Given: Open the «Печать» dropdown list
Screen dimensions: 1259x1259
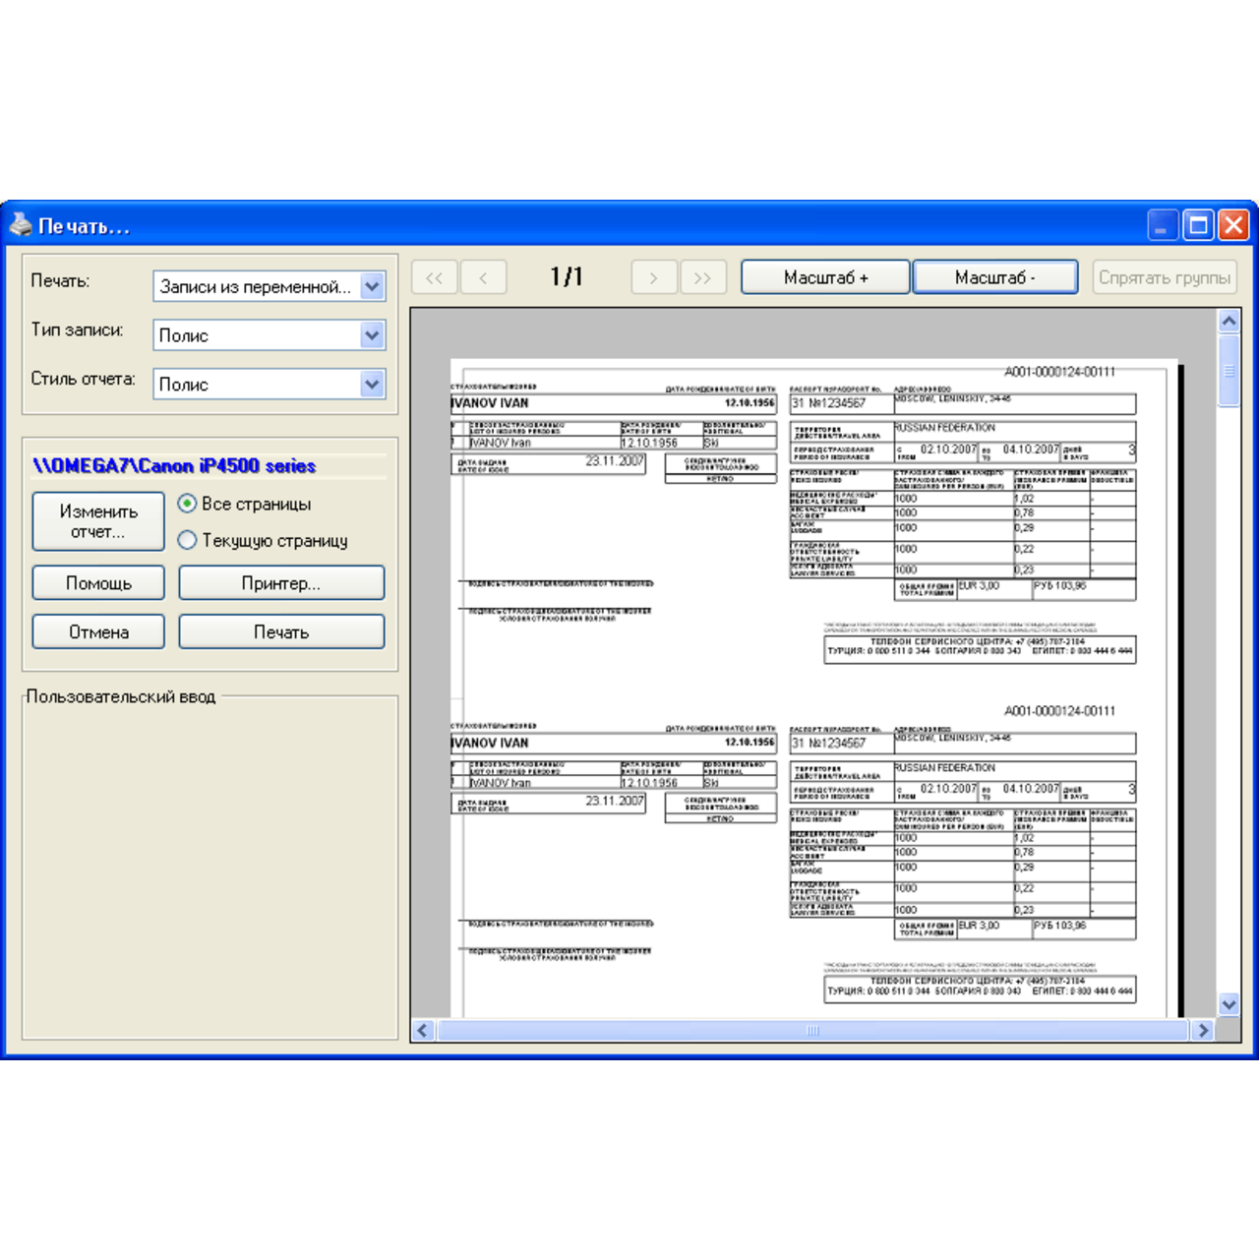Looking at the screenshot, I should click(371, 285).
